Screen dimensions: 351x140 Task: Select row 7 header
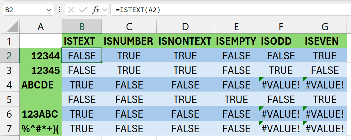point(10,128)
